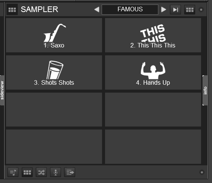Select the sampler grid view in bottom toolbar
The width and height of the screenshot is (212, 183).
pyautogui.click(x=27, y=172)
